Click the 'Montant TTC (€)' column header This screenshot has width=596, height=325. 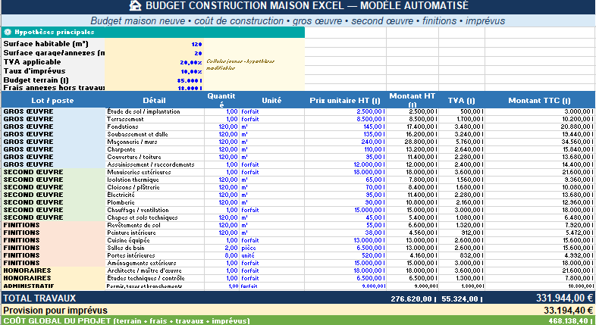539,101
